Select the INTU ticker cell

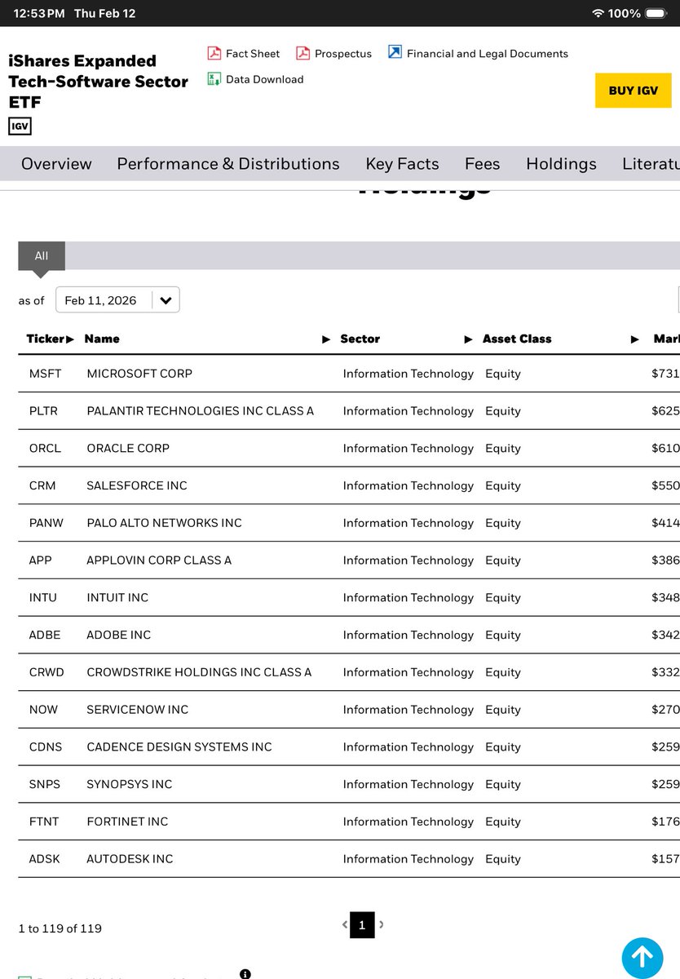pos(43,598)
